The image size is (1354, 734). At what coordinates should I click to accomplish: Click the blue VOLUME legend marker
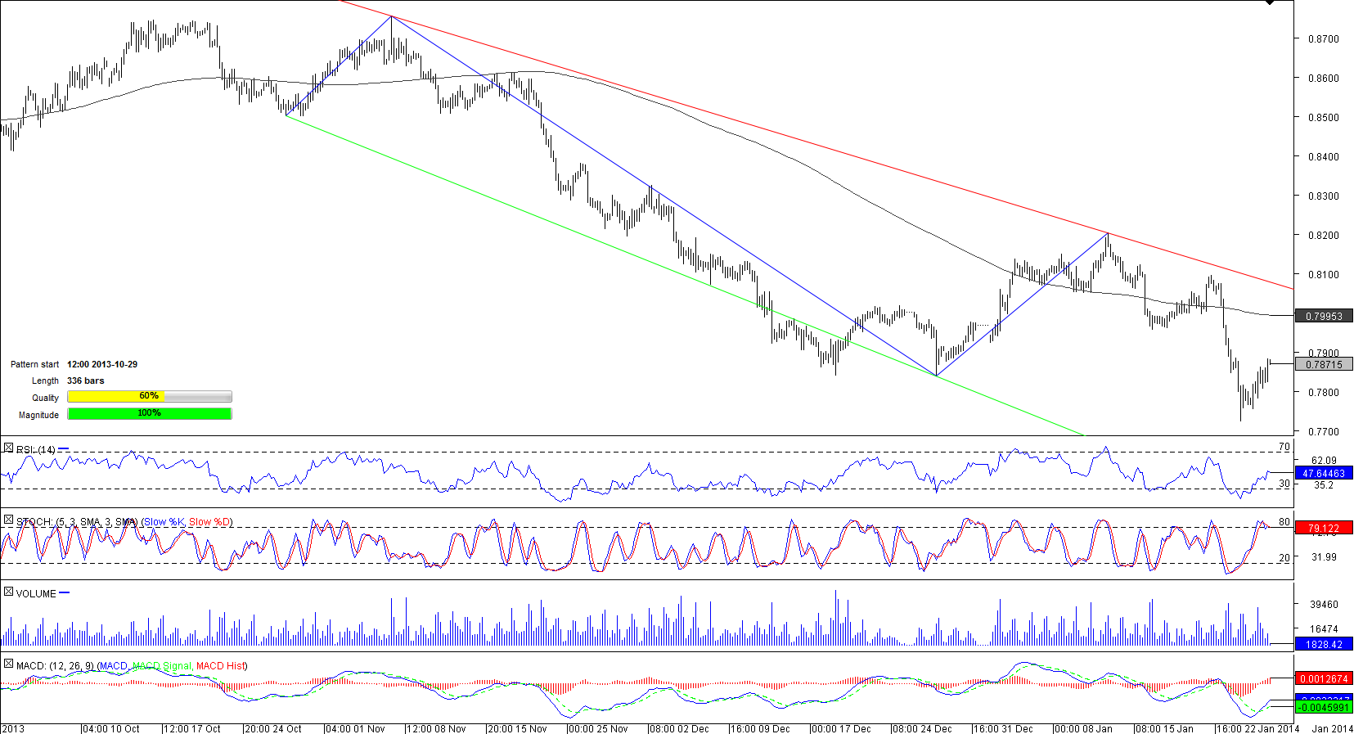click(x=65, y=593)
